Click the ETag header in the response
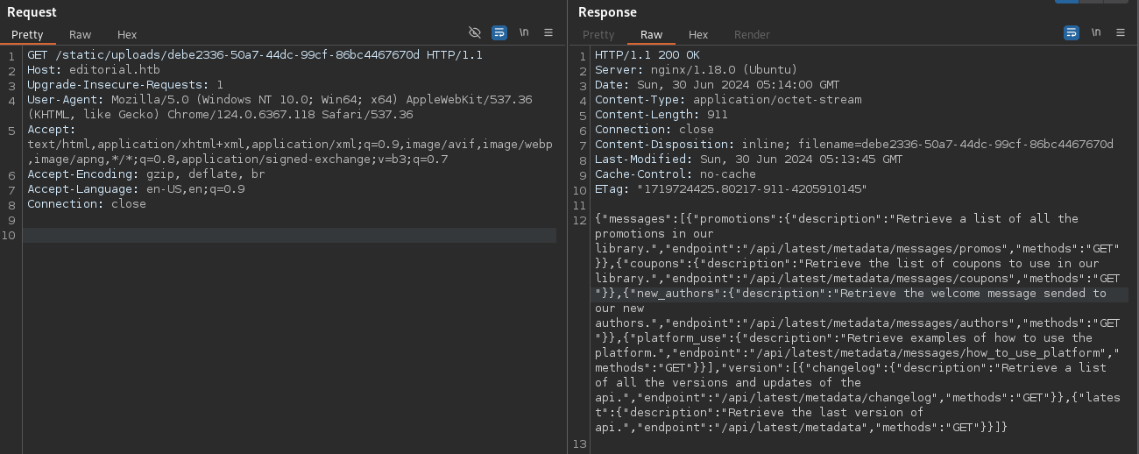This screenshot has width=1139, height=454. 730,189
